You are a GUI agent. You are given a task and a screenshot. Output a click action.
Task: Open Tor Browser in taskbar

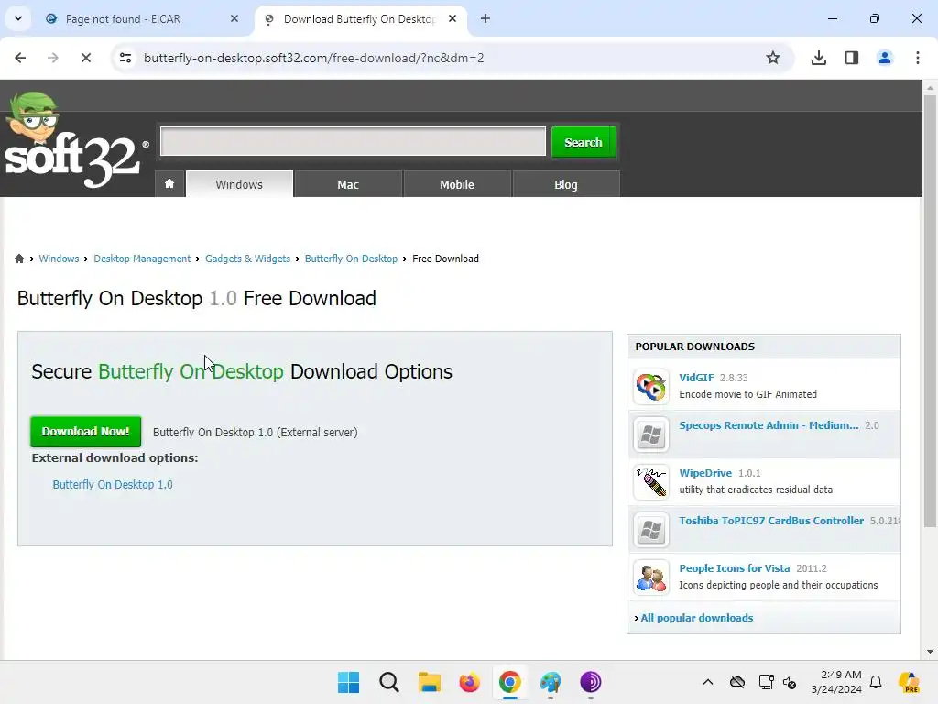click(x=591, y=682)
